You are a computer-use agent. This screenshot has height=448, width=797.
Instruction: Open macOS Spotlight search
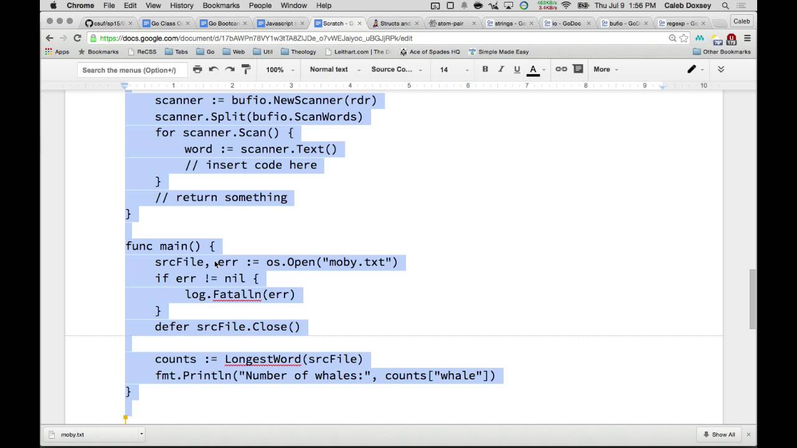pyautogui.click(x=725, y=6)
